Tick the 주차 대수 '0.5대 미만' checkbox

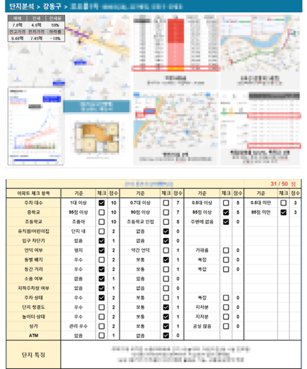pyautogui.click(x=283, y=203)
